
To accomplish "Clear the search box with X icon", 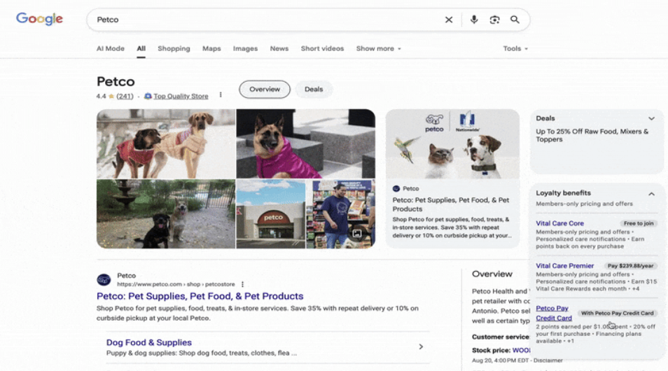I will pyautogui.click(x=449, y=20).
